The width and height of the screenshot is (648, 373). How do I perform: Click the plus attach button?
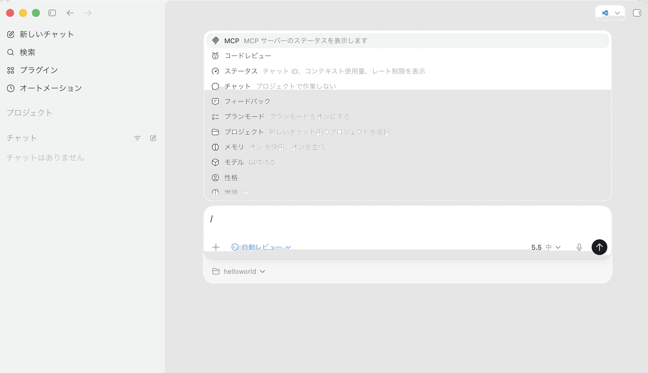click(216, 247)
